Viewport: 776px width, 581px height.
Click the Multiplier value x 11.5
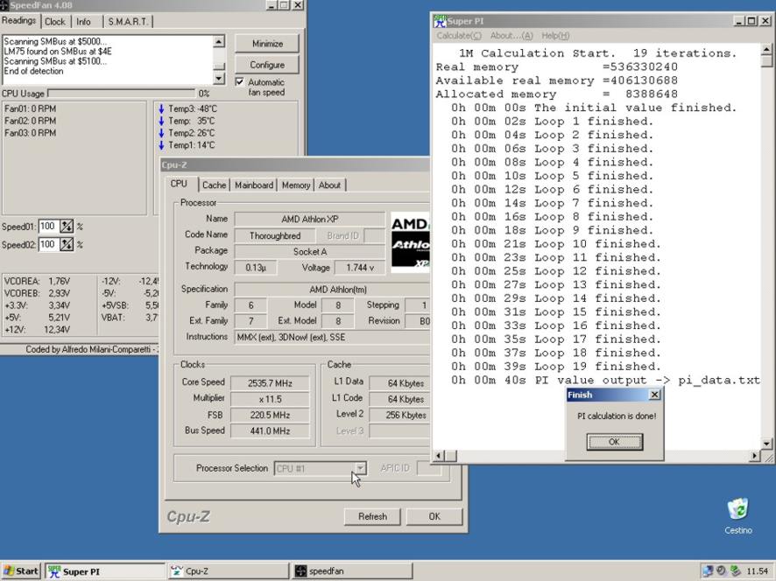(270, 399)
